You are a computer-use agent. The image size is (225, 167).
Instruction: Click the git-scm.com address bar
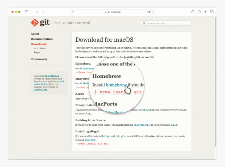pyautogui.click(x=112, y=12)
